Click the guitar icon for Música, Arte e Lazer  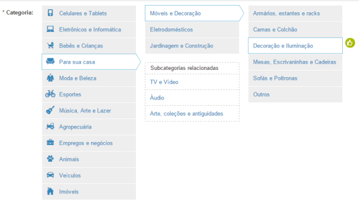click(50, 110)
